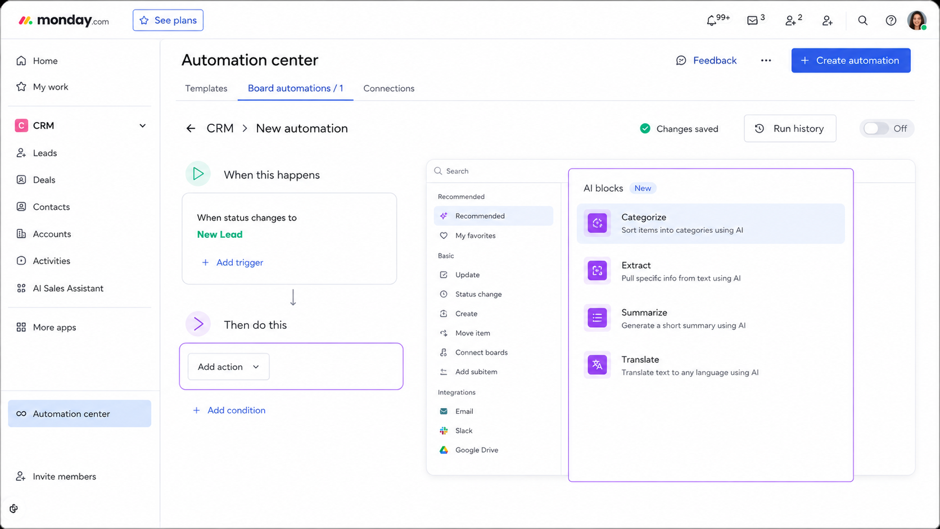
Task: Click the Slack integration icon
Action: tap(444, 431)
